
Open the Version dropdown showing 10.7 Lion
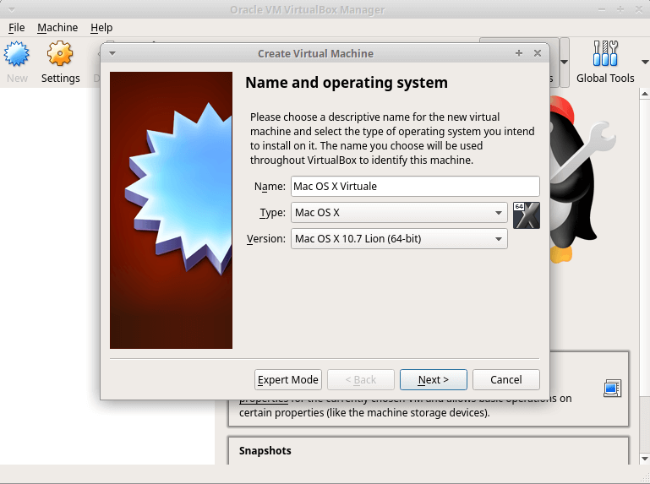[x=399, y=239]
